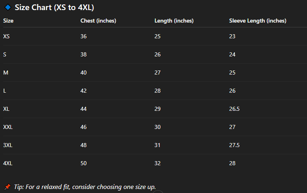The width and height of the screenshot is (307, 193).
Task: Click the S size row label
Action: point(5,54)
